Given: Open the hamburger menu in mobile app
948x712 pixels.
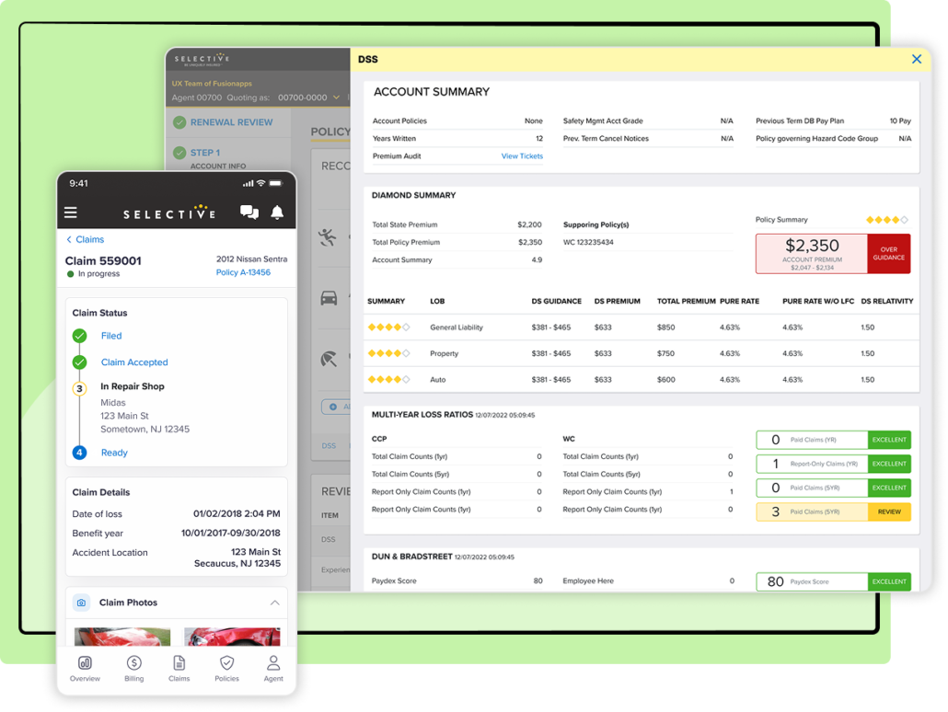Looking at the screenshot, I should (x=71, y=212).
